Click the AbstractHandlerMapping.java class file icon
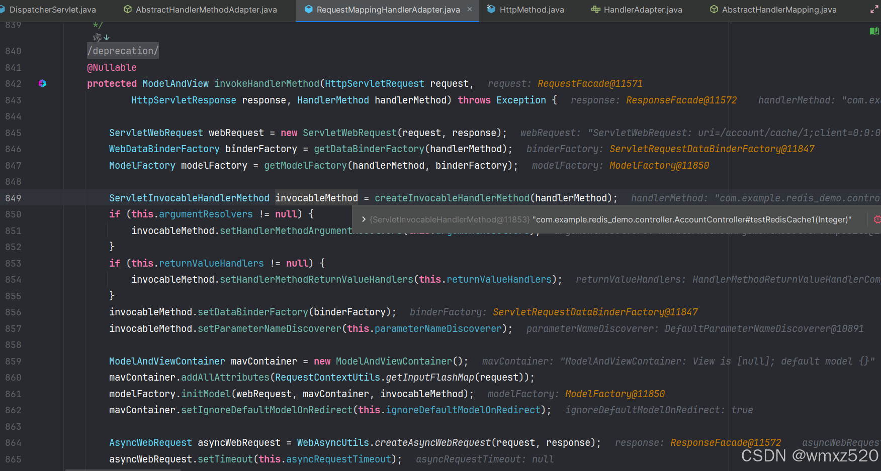 [x=714, y=10]
